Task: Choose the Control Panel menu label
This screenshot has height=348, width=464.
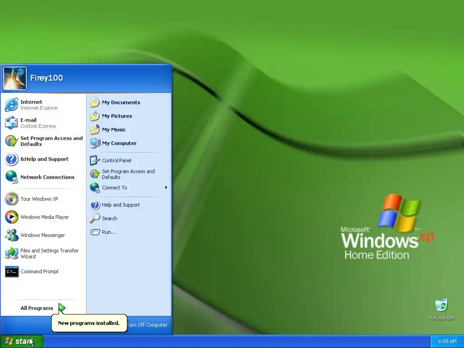Action: [116, 160]
